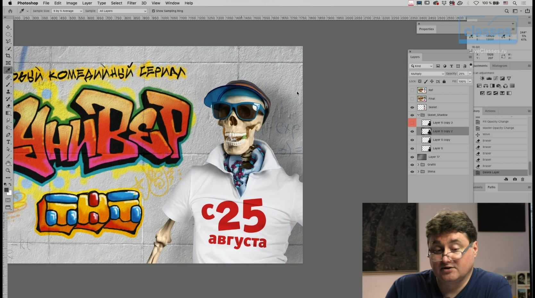Select the Hand tool
The width and height of the screenshot is (535, 298).
pos(8,164)
